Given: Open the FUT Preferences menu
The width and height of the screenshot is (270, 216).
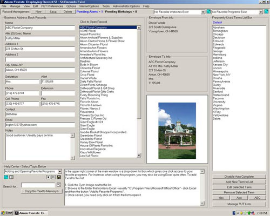Looking at the screenshot, I should 52,6.
